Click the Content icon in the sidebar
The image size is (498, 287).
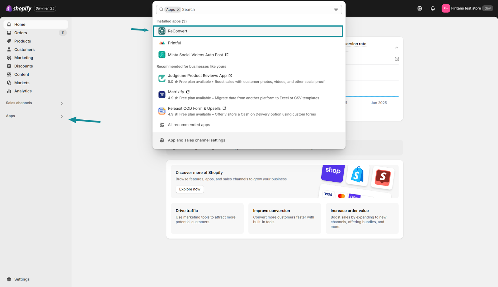coord(9,75)
